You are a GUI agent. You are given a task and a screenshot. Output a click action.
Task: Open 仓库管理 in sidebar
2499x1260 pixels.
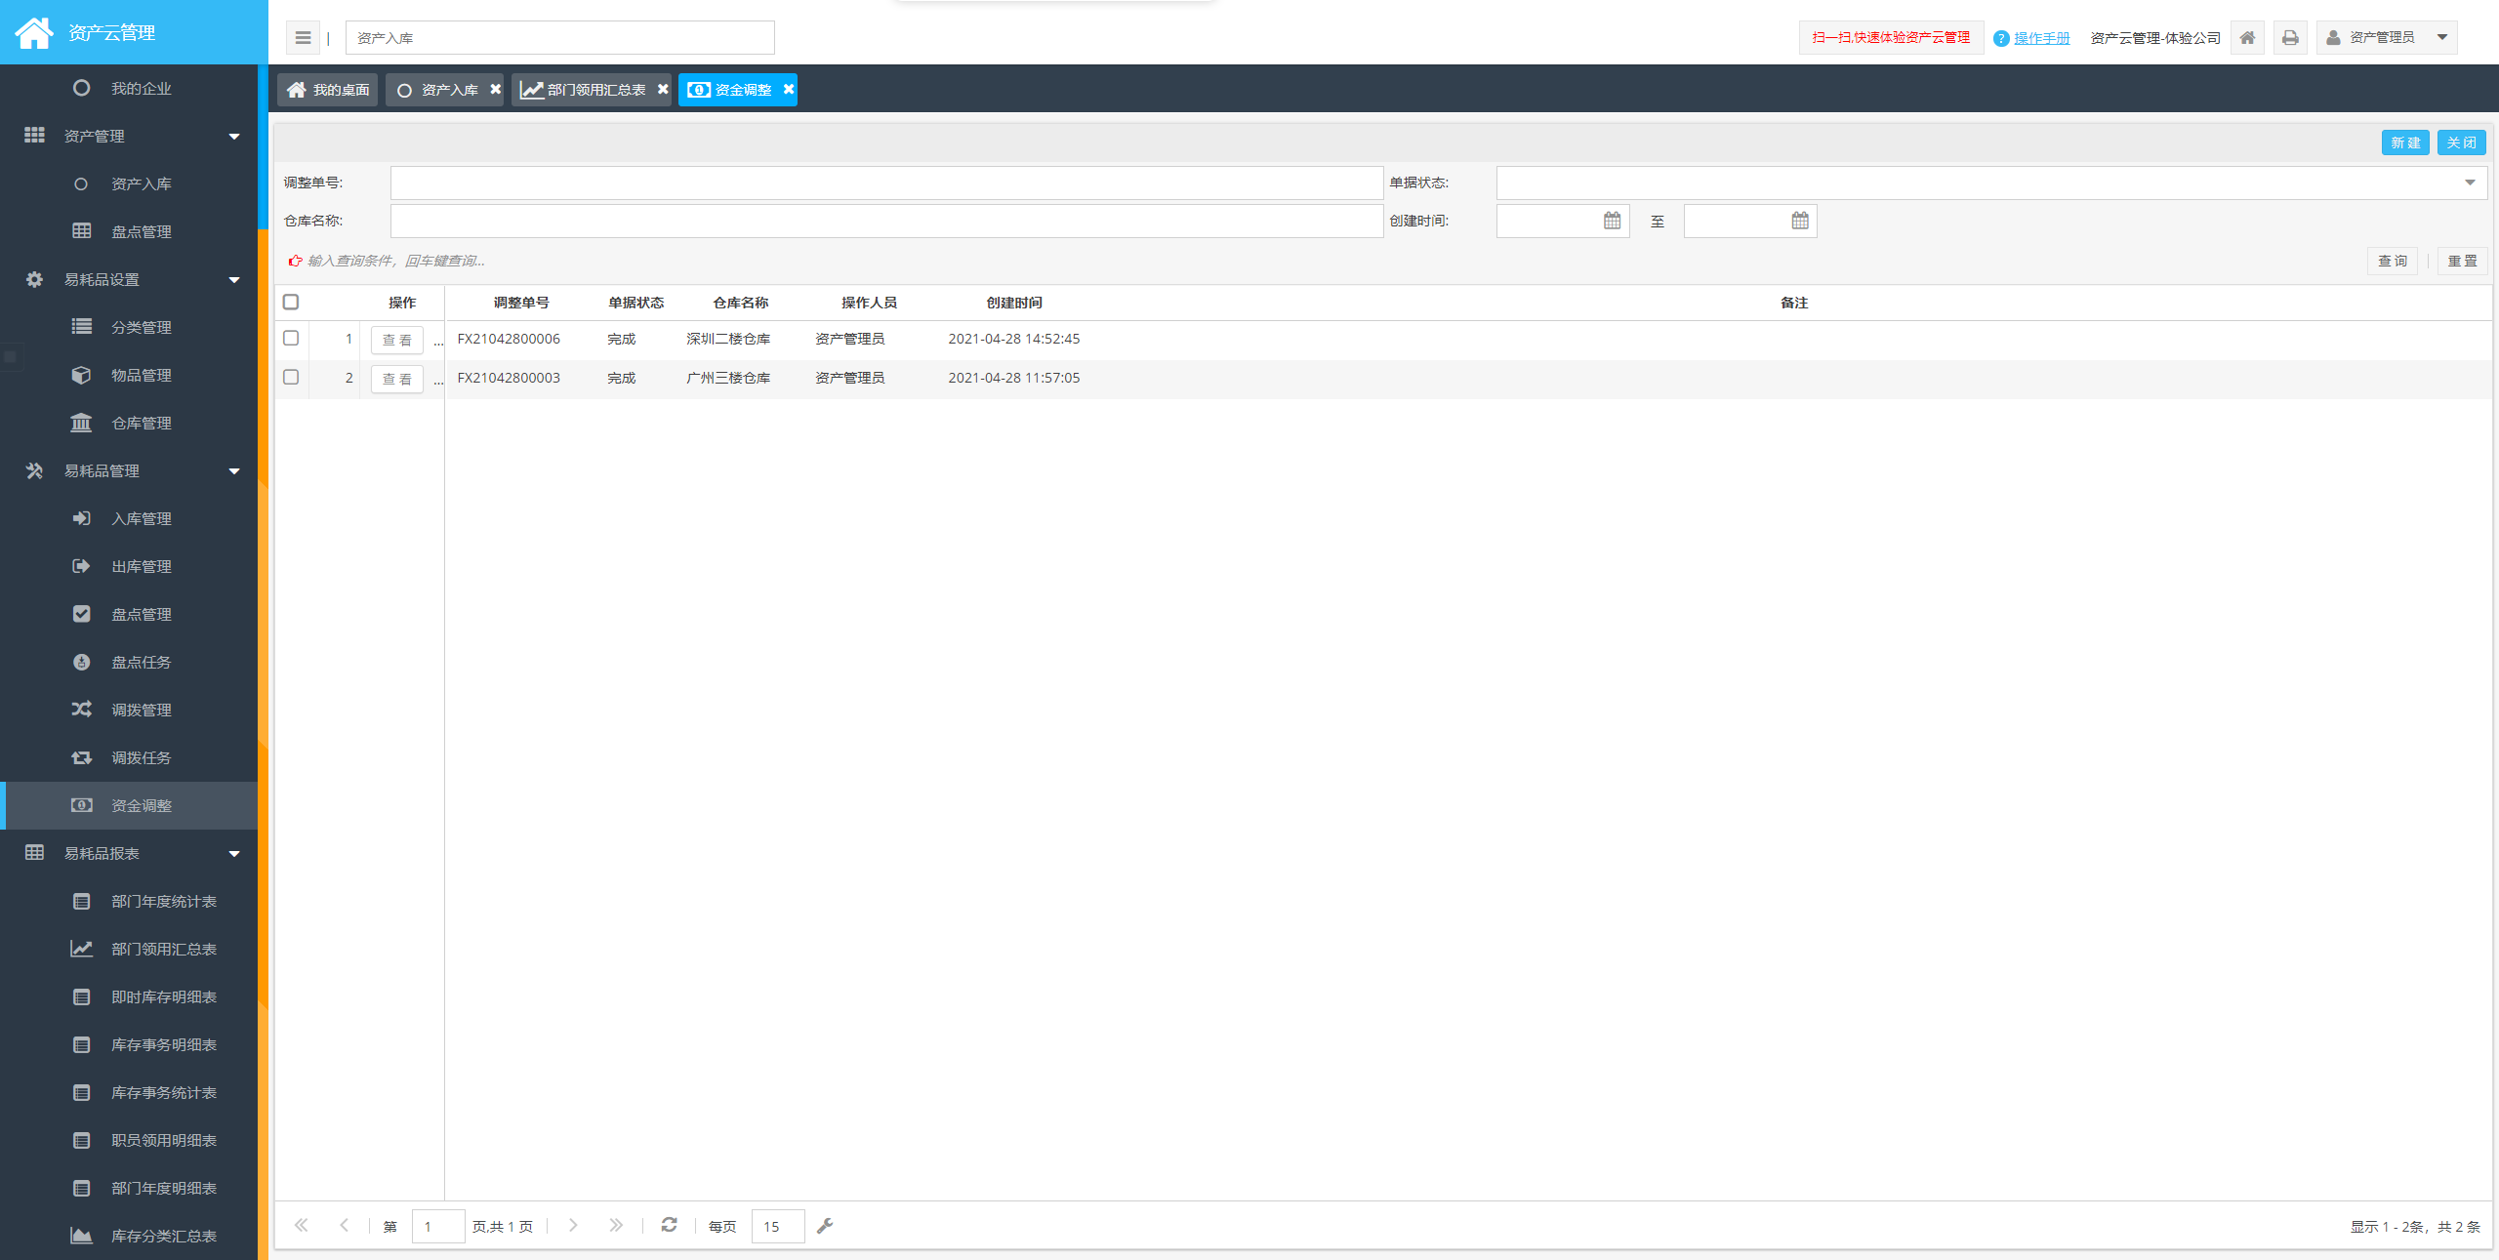[129, 424]
